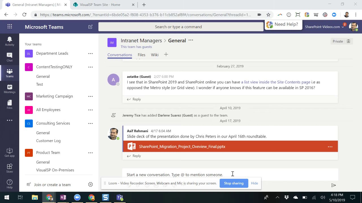Open volume control in system tray
Image resolution: width=362 pixels, height=203 pixels.
[x=323, y=197]
